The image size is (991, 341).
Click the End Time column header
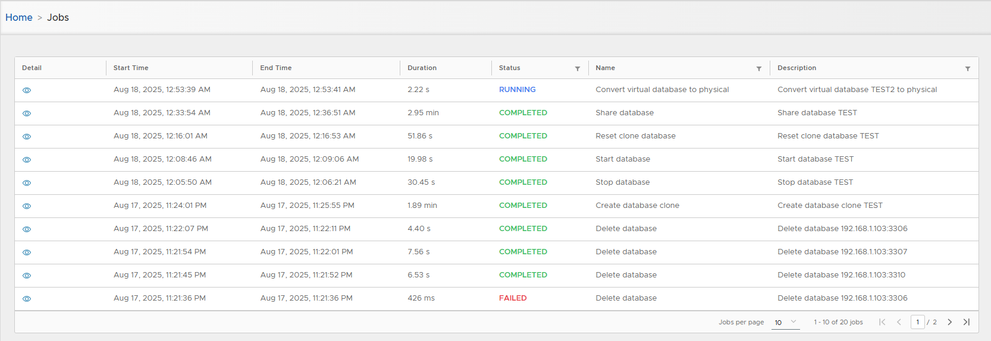coord(276,68)
